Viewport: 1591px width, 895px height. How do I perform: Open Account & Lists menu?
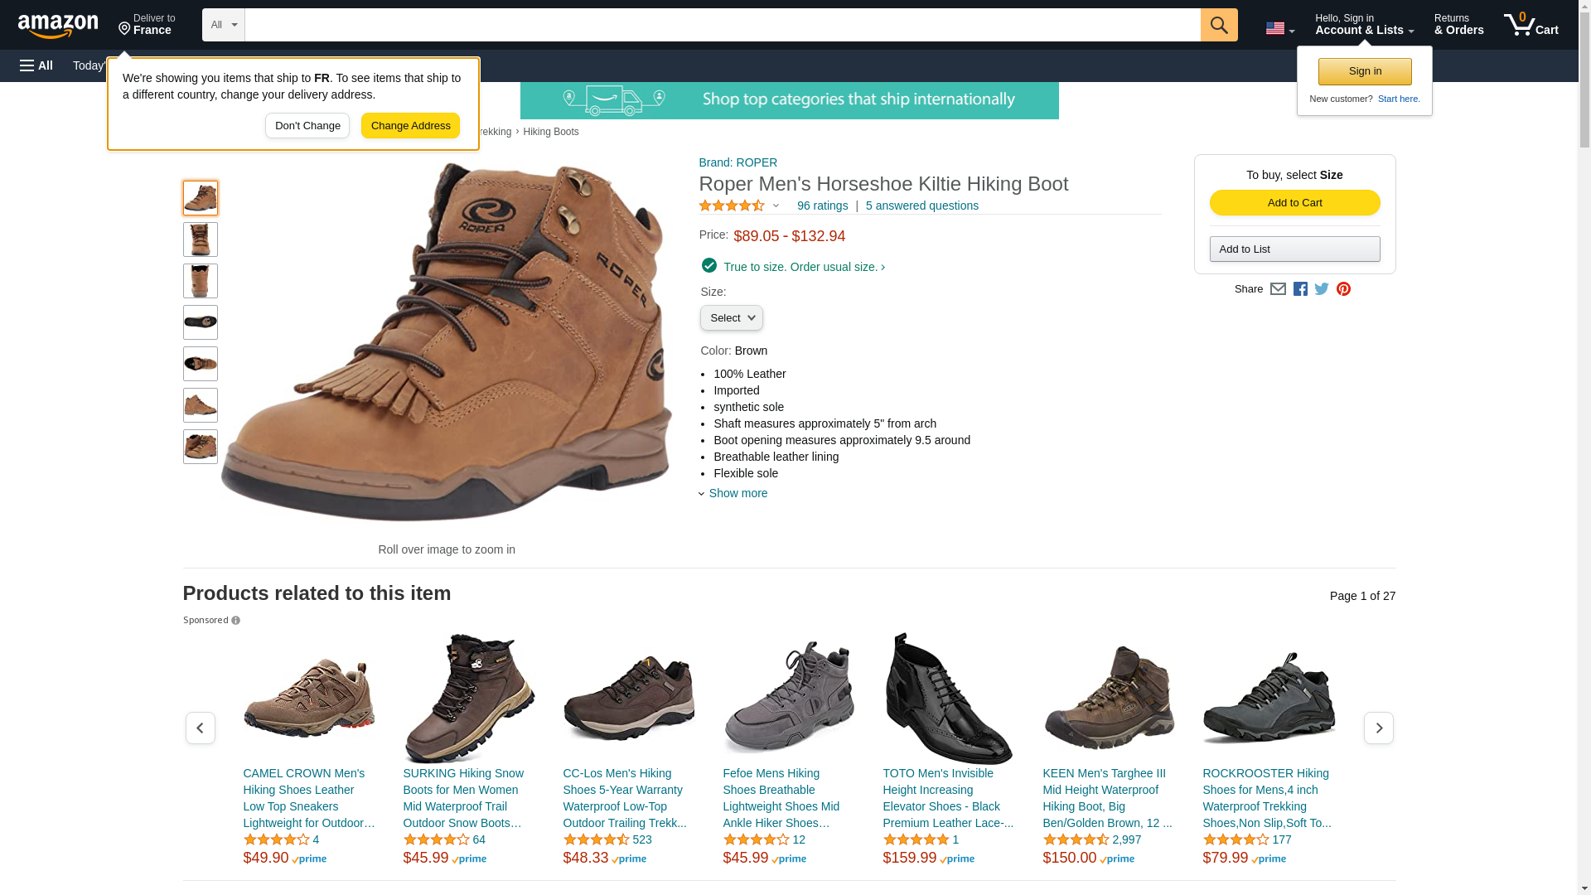1364,24
